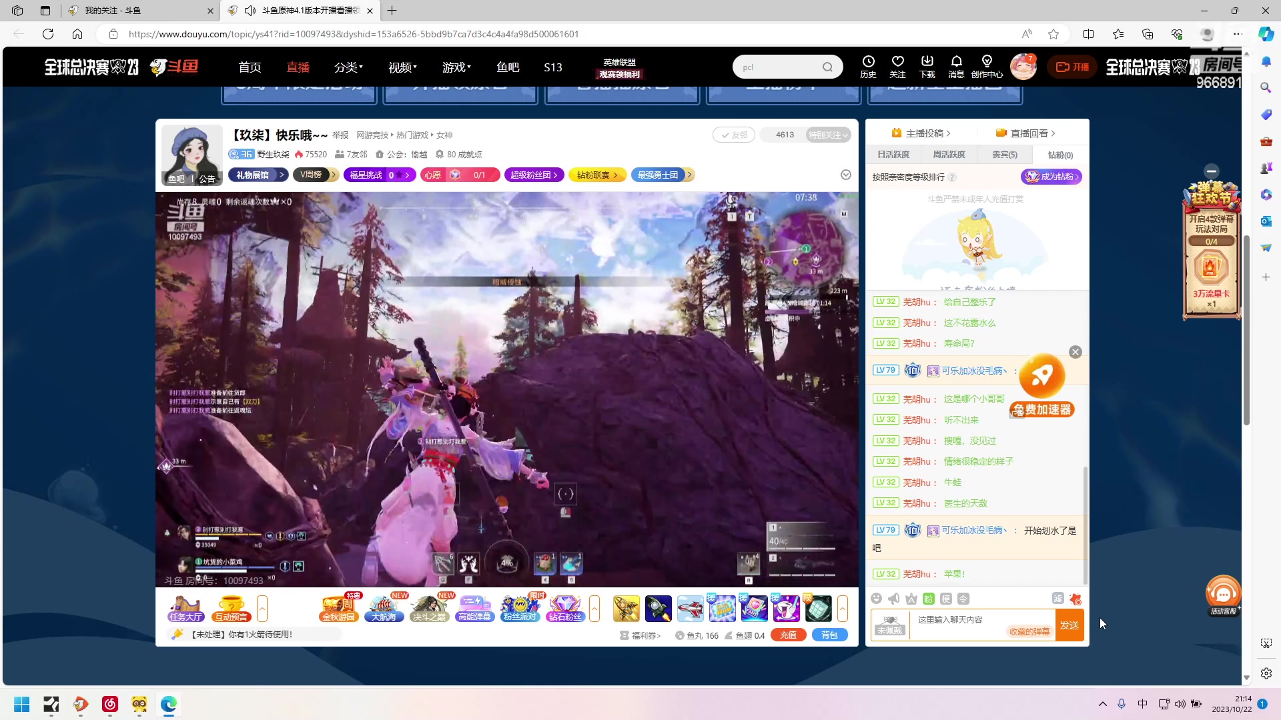This screenshot has height=720, width=1281.
Task: Click the 开播 start streaming button
Action: 1072,67
